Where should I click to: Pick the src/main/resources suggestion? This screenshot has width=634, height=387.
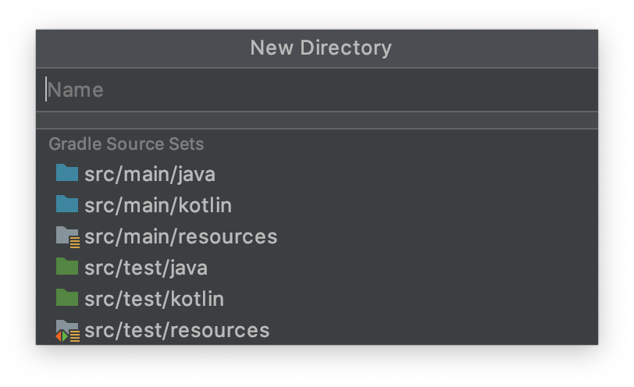pos(180,236)
